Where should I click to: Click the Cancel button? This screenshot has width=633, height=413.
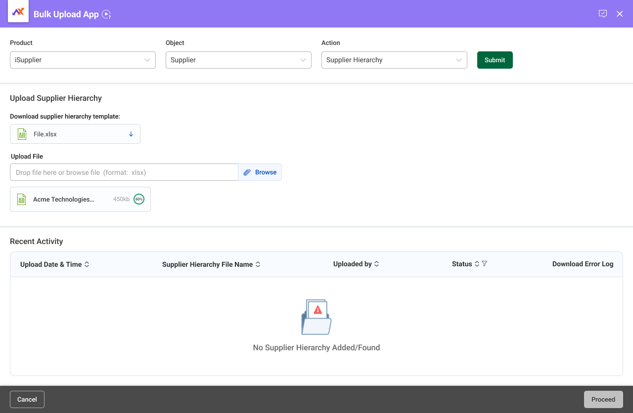pyautogui.click(x=27, y=399)
